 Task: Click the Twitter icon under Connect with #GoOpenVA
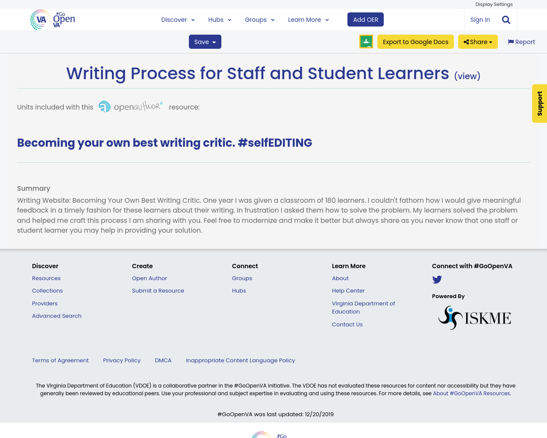[437, 278]
